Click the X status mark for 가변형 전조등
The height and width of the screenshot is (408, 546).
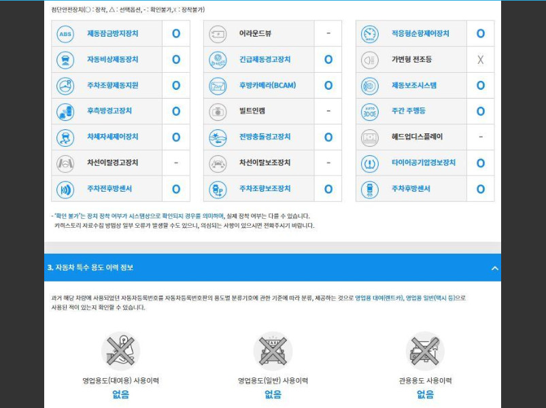[x=481, y=59]
